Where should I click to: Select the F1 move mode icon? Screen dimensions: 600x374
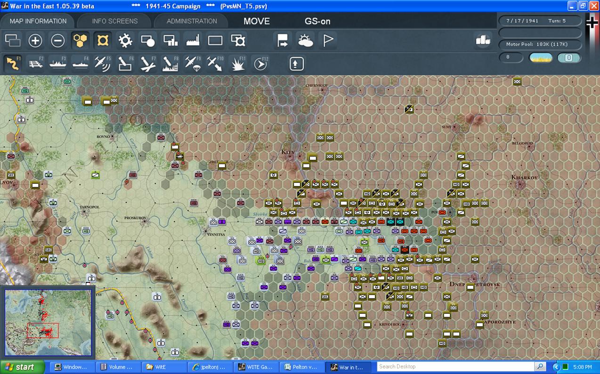[x=13, y=63]
